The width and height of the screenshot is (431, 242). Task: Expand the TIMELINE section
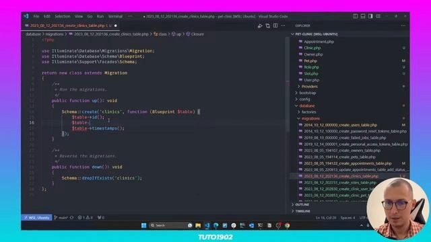pos(302,211)
